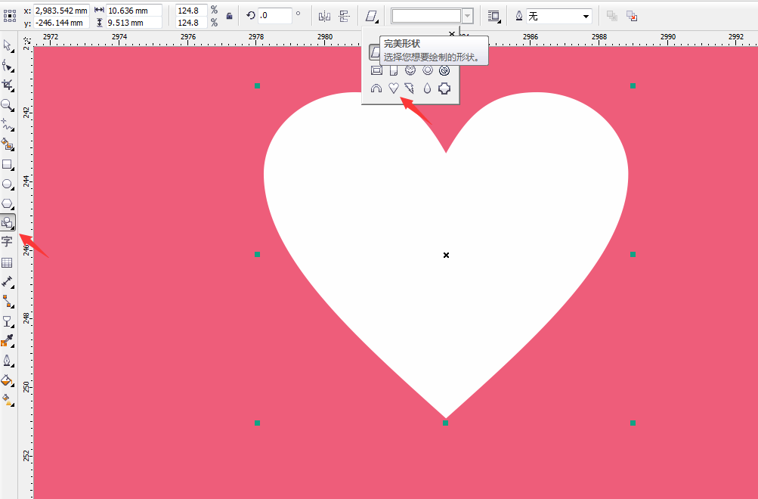Click the object origin point grid
The height and width of the screenshot is (499, 758).
tap(10, 17)
